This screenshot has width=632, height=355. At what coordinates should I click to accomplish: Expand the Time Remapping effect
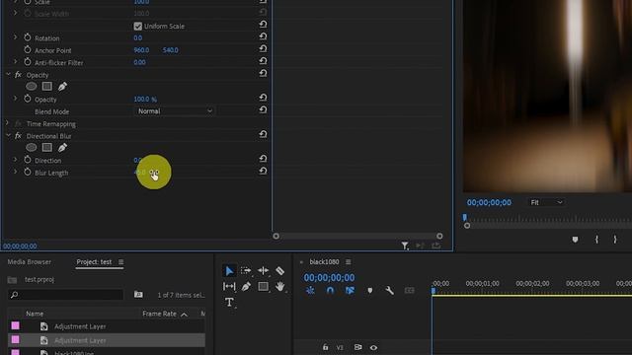coord(7,123)
